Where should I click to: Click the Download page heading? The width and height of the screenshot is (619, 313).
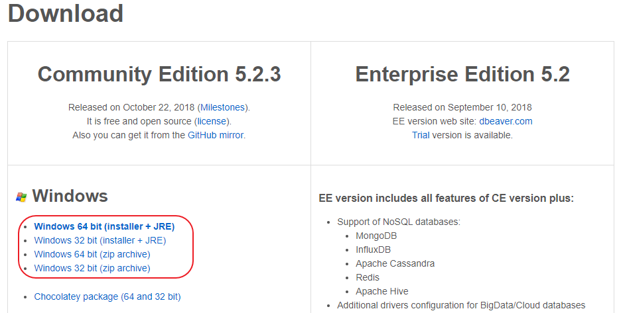pyautogui.click(x=66, y=13)
